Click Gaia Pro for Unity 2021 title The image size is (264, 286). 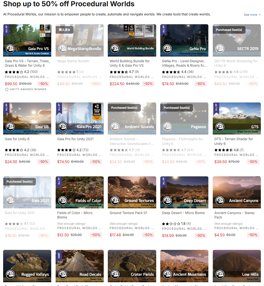[x=75, y=139]
